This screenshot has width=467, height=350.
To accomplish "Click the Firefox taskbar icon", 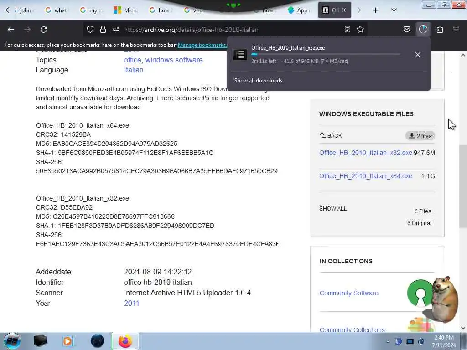I will point(125,341).
